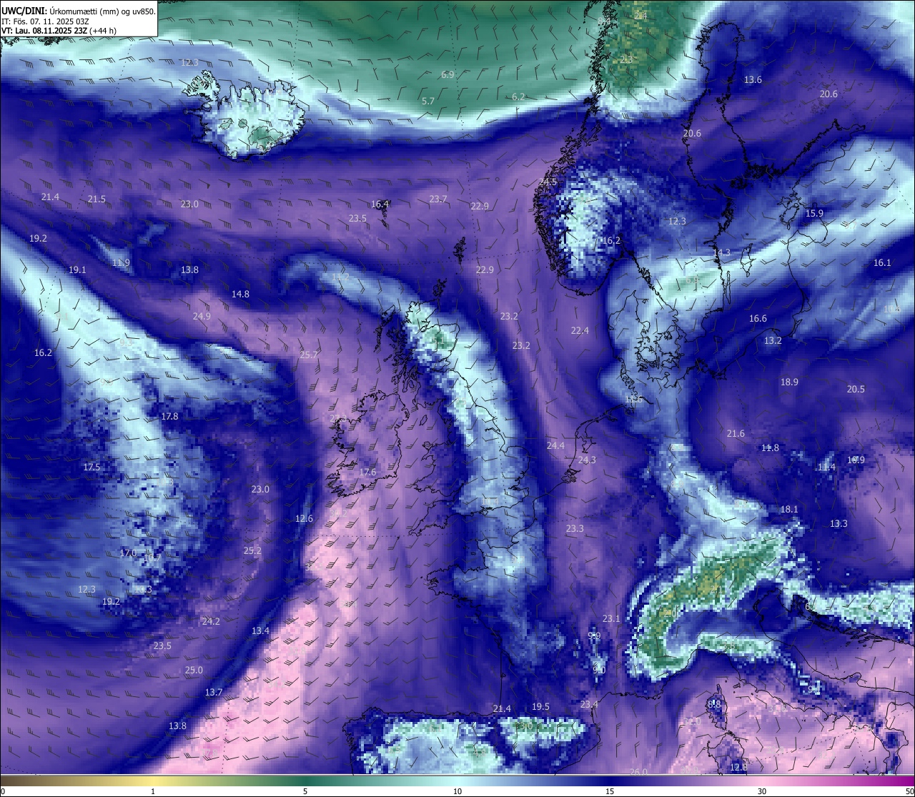This screenshot has width=915, height=797.
Task: Click the 11.9 value on the map
Action: pyautogui.click(x=121, y=262)
